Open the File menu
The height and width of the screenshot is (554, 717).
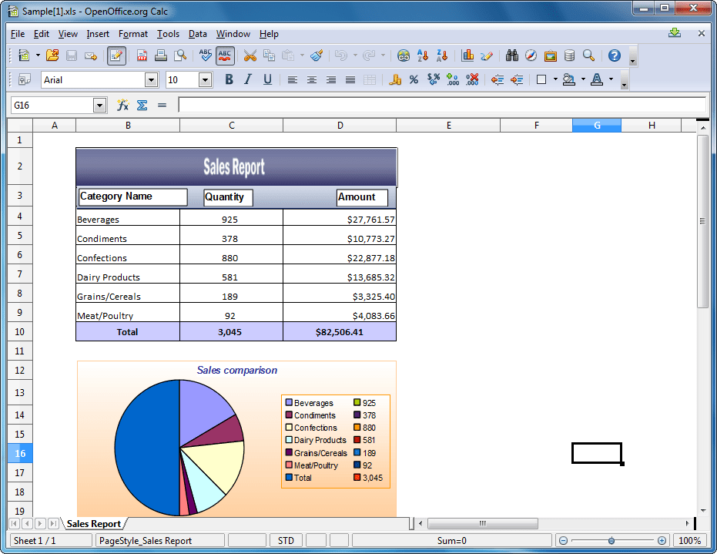[18, 34]
